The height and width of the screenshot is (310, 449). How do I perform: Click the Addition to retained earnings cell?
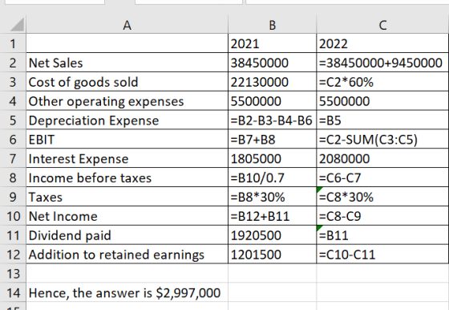point(127,255)
